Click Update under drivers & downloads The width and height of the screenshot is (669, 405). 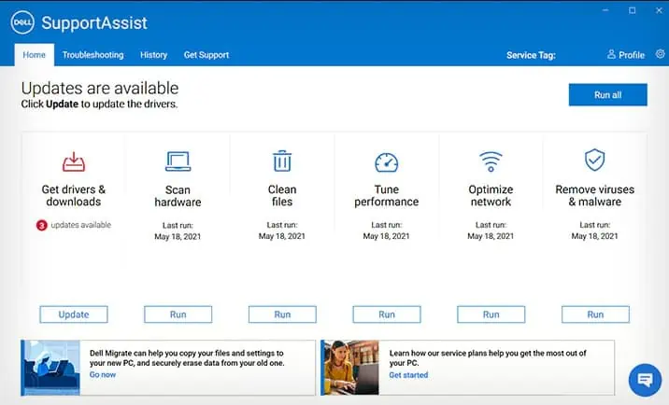[x=74, y=314]
